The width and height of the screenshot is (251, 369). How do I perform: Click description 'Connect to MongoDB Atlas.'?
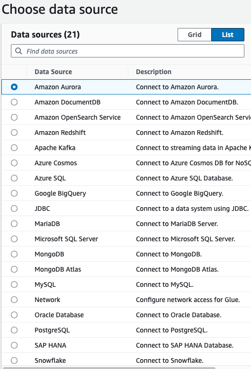coord(177,269)
